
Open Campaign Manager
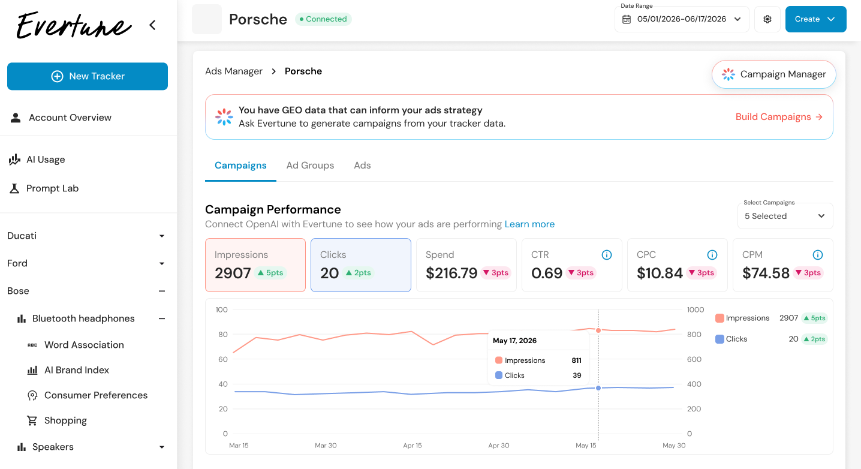tap(774, 74)
